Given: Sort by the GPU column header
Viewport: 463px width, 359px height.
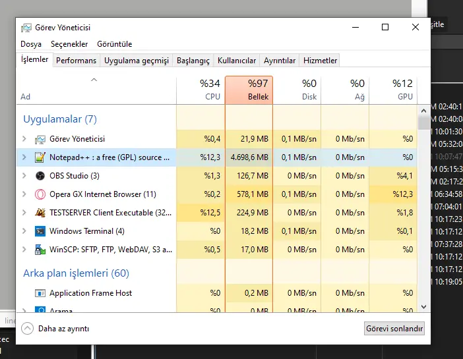Looking at the screenshot, I should [x=393, y=90].
